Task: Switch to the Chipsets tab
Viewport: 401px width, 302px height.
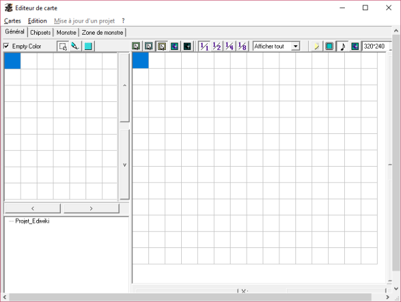Action: [x=41, y=32]
